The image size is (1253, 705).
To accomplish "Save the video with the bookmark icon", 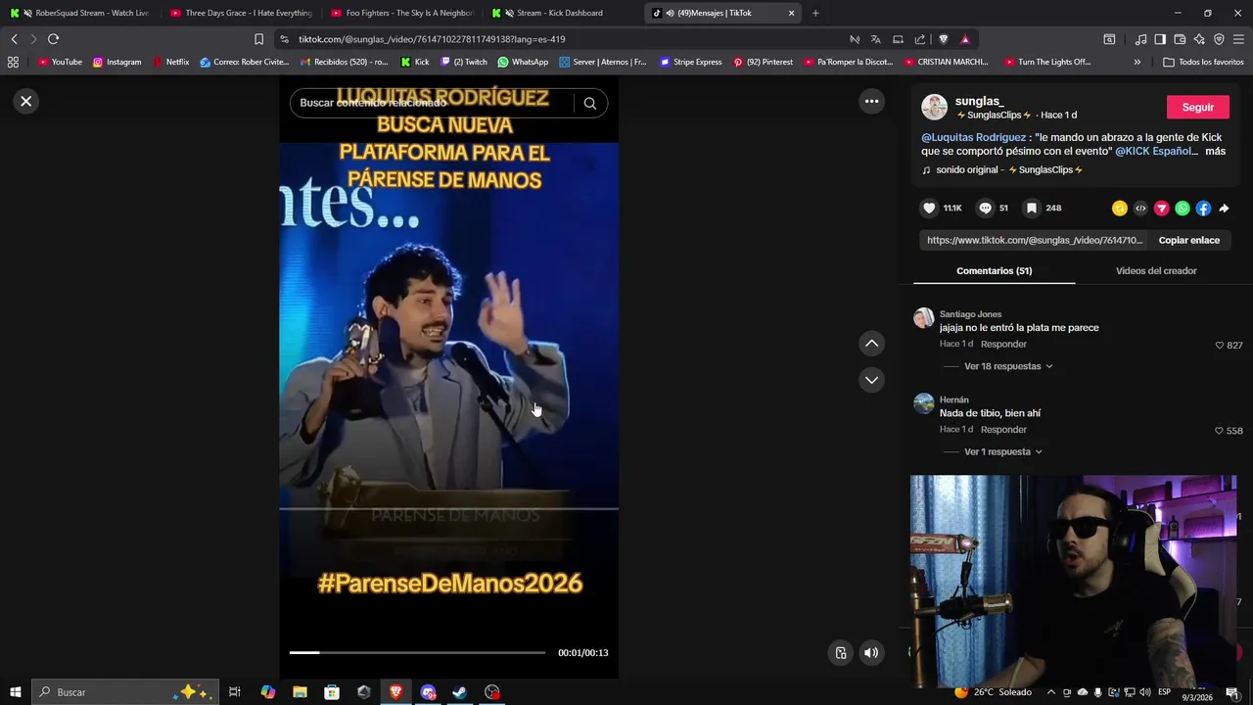I will point(1031,208).
